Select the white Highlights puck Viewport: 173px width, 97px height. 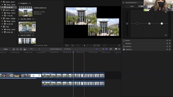tap(162, 23)
